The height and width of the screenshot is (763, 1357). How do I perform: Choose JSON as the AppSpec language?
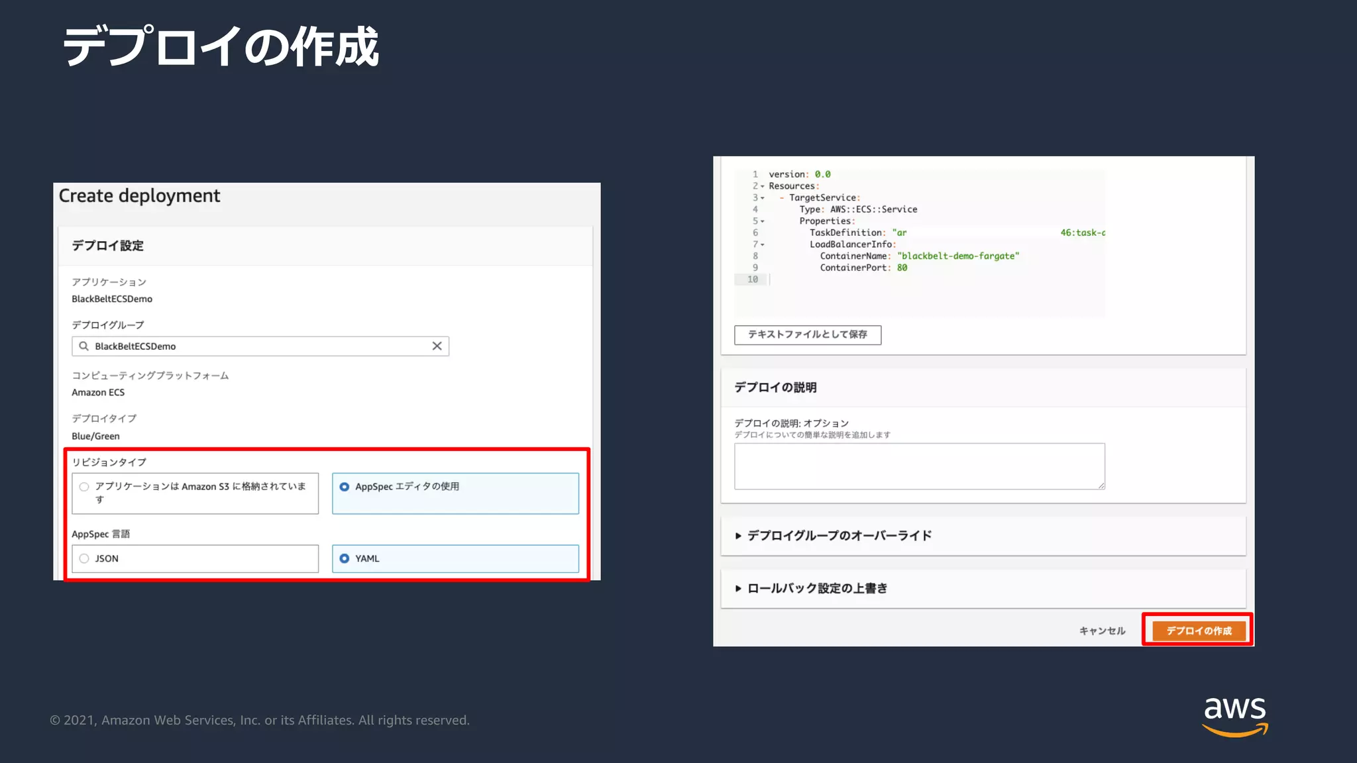point(84,558)
